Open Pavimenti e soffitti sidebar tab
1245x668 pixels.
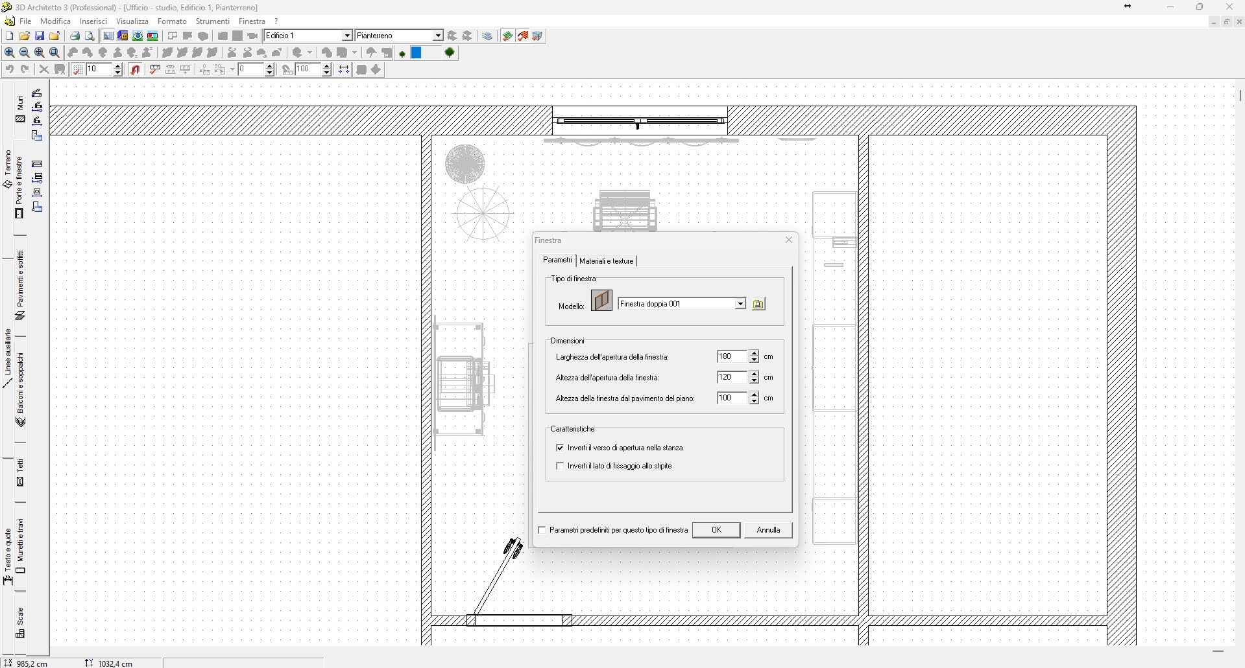click(x=20, y=285)
